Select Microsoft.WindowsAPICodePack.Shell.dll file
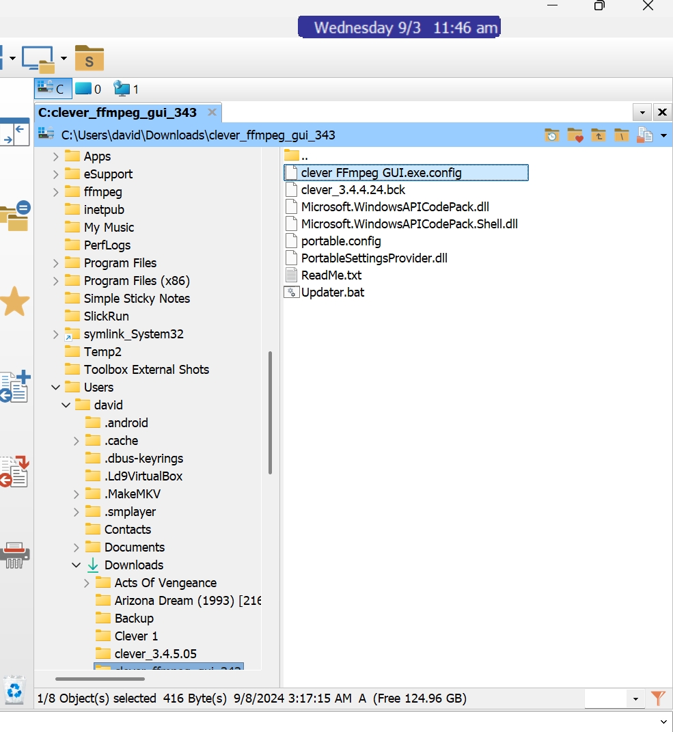673x732 pixels. 401,224
